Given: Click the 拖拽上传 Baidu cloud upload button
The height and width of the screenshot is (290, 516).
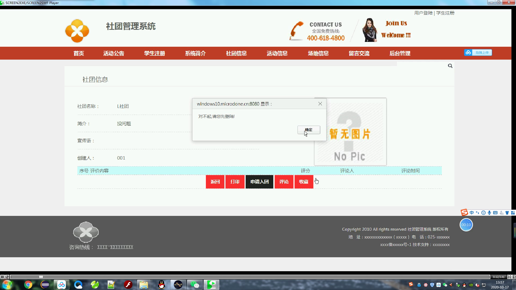Looking at the screenshot, I should (x=478, y=53).
